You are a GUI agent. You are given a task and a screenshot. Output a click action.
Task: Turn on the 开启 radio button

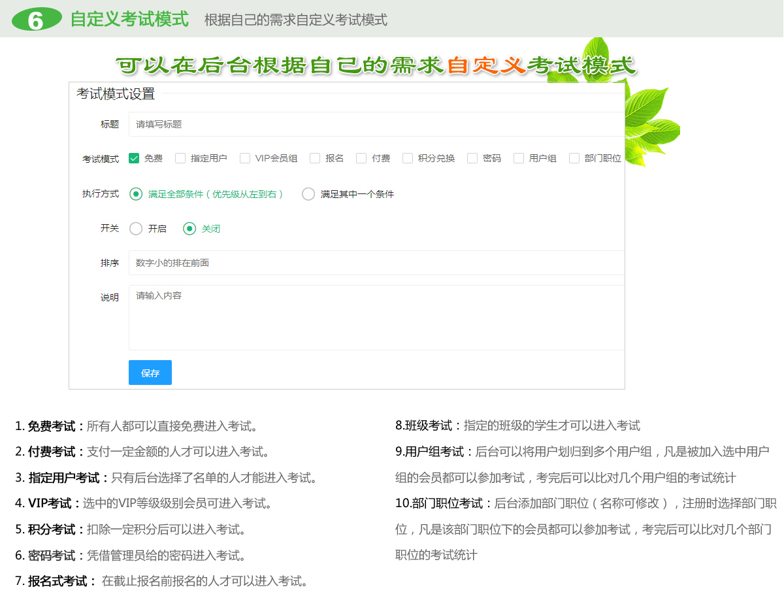tap(136, 229)
